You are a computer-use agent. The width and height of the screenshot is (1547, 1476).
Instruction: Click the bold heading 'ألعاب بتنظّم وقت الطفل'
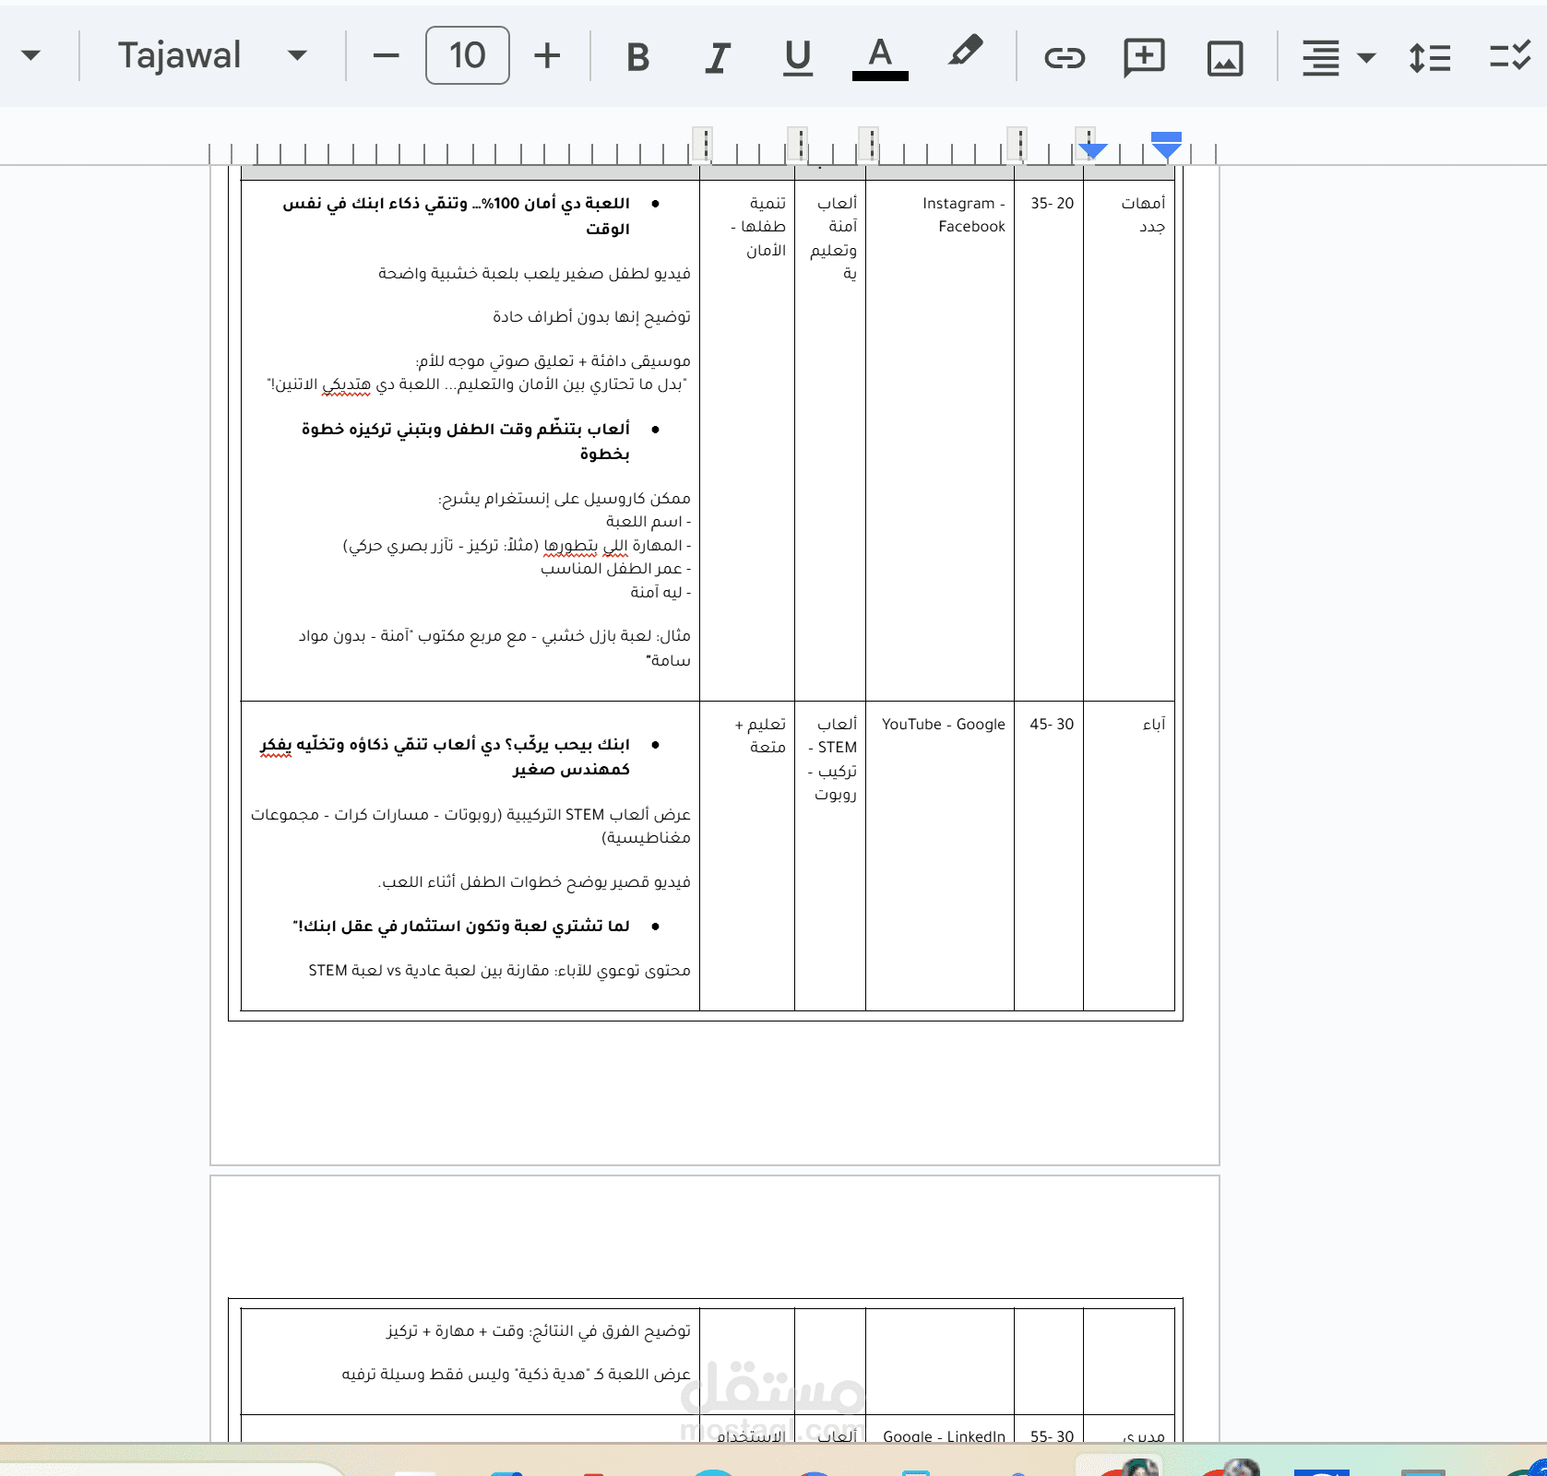click(536, 430)
